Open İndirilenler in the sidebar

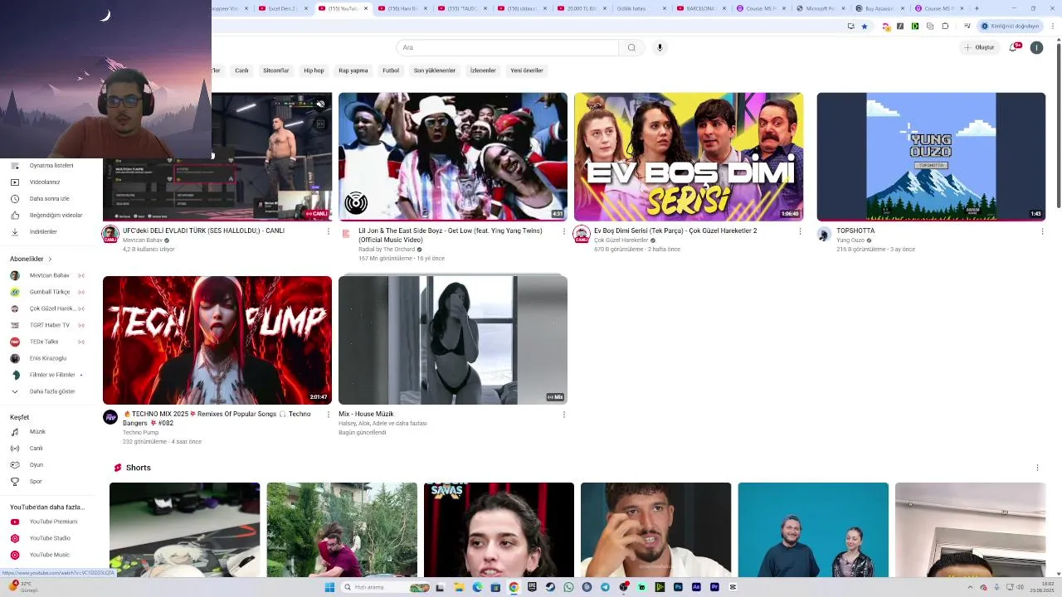pyautogui.click(x=43, y=231)
